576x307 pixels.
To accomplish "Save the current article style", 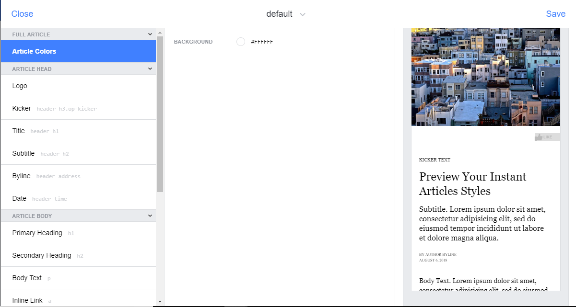I will [555, 14].
